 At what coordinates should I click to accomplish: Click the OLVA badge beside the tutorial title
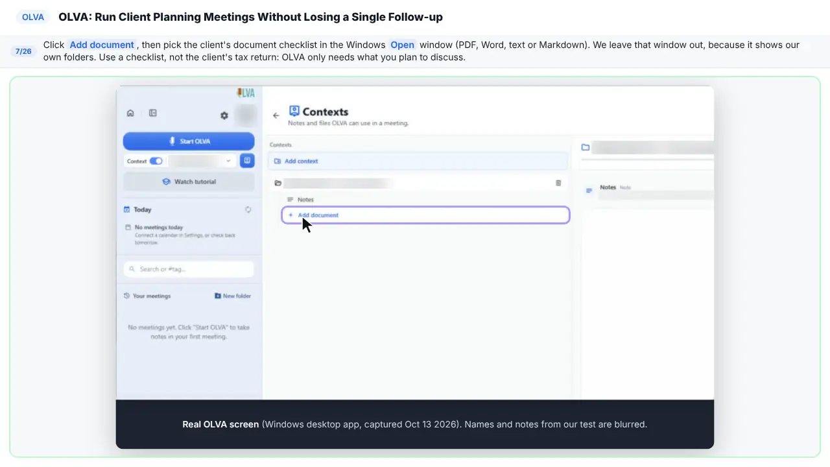tap(33, 18)
